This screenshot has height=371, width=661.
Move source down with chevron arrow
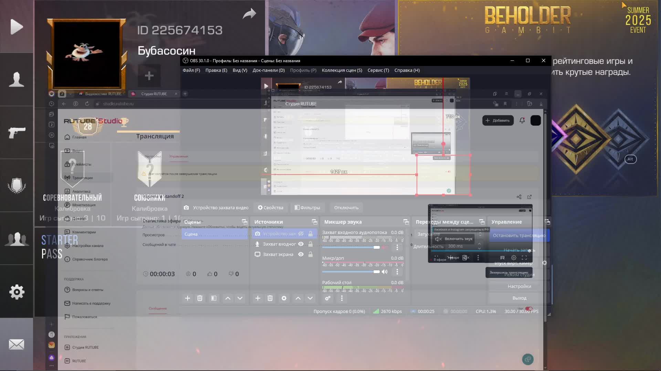point(310,298)
